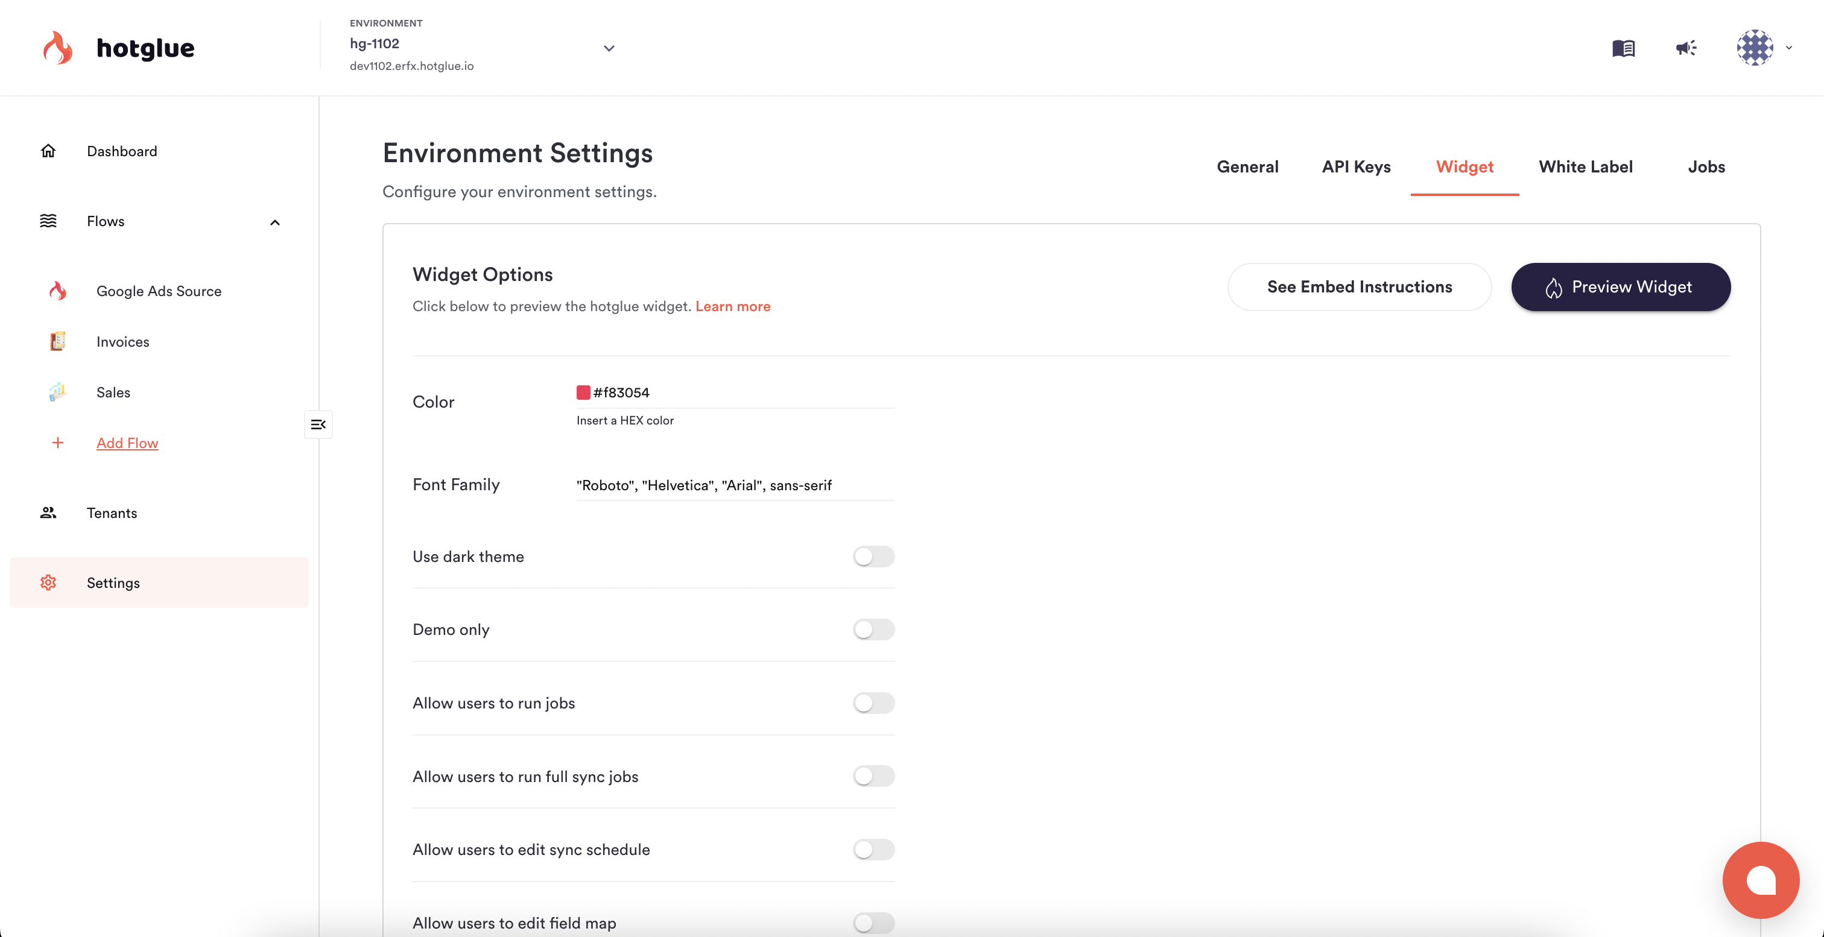Image resolution: width=1824 pixels, height=937 pixels.
Task: Click the #f83054 color swatch
Action: (x=583, y=393)
